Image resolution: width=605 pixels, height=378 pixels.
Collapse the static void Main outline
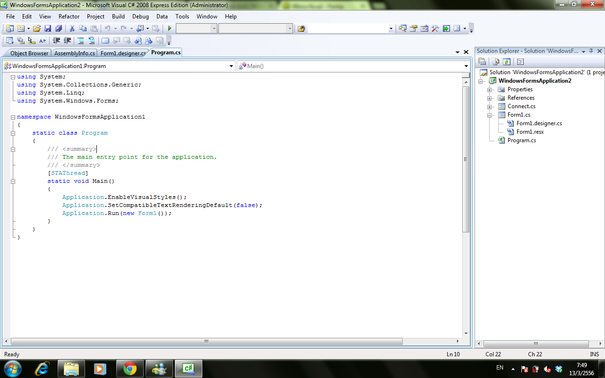coord(13,181)
